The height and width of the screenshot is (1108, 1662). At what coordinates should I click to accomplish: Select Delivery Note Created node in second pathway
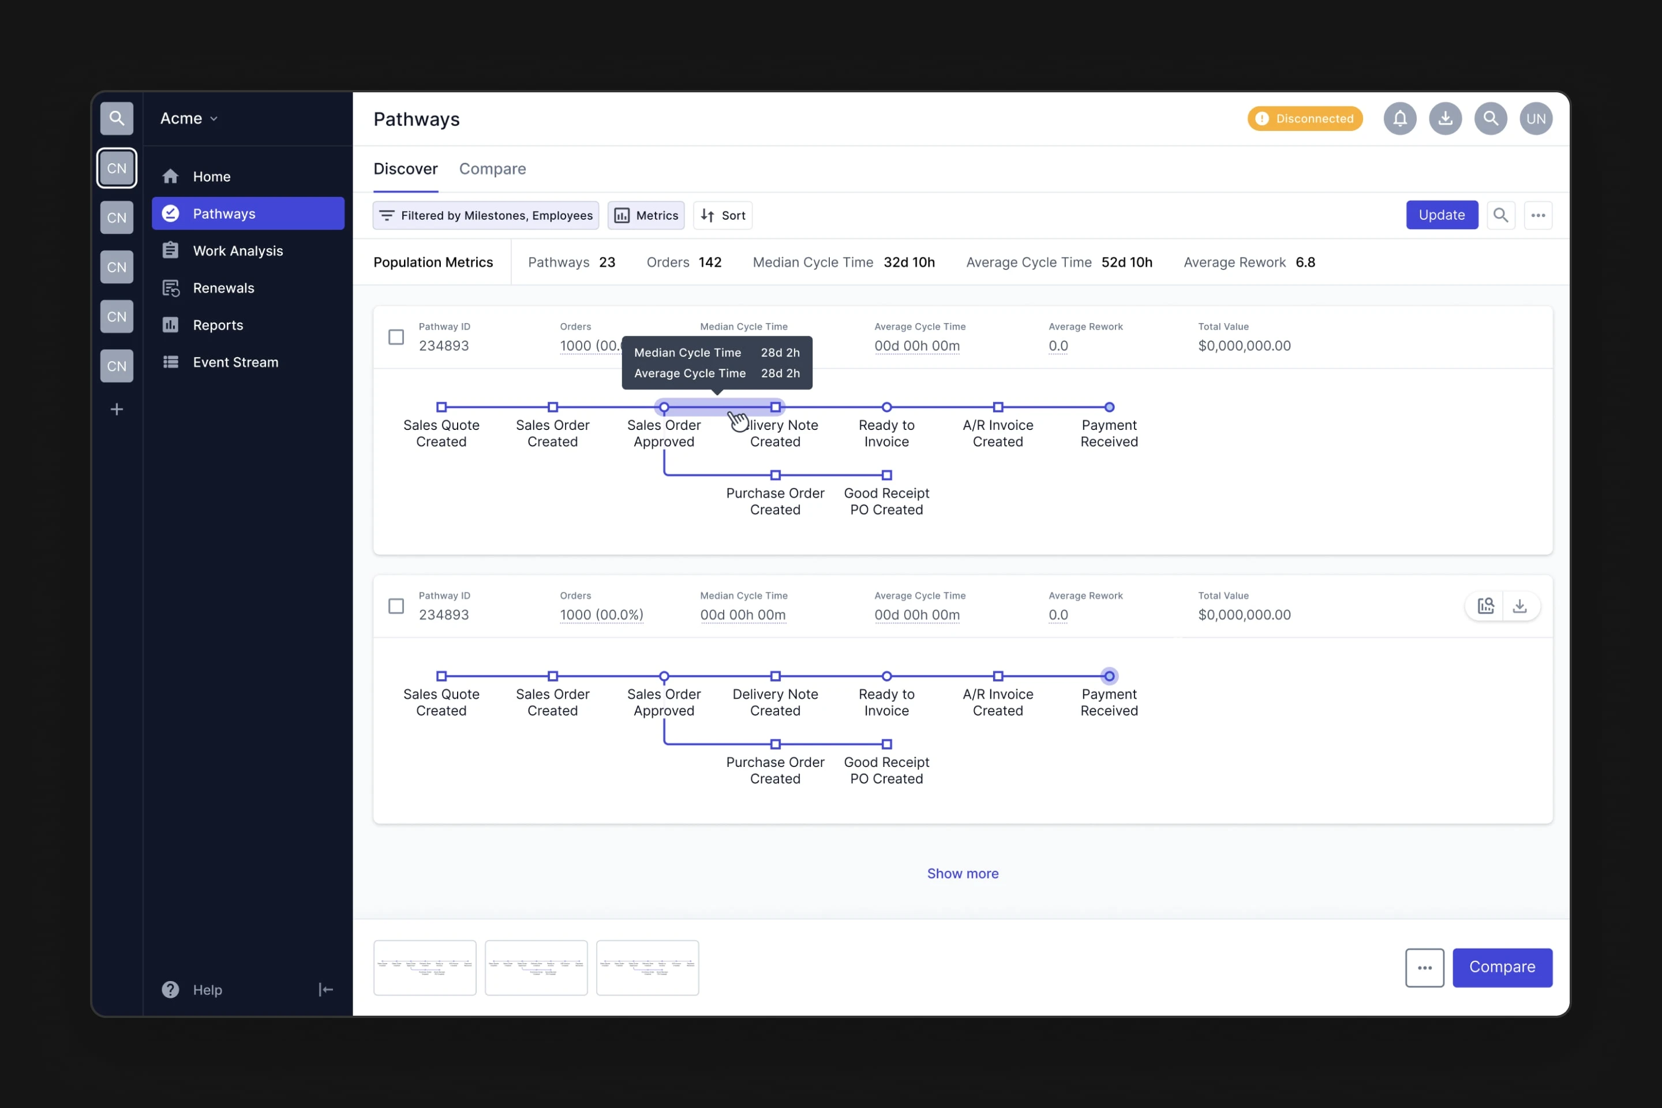pos(775,676)
